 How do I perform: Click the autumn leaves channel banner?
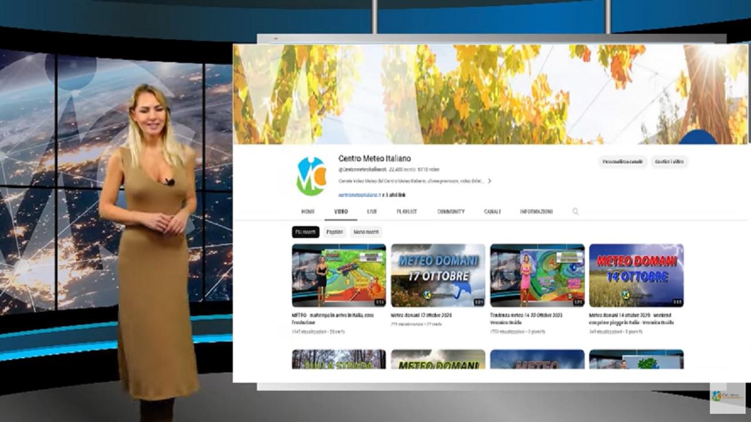click(x=490, y=94)
